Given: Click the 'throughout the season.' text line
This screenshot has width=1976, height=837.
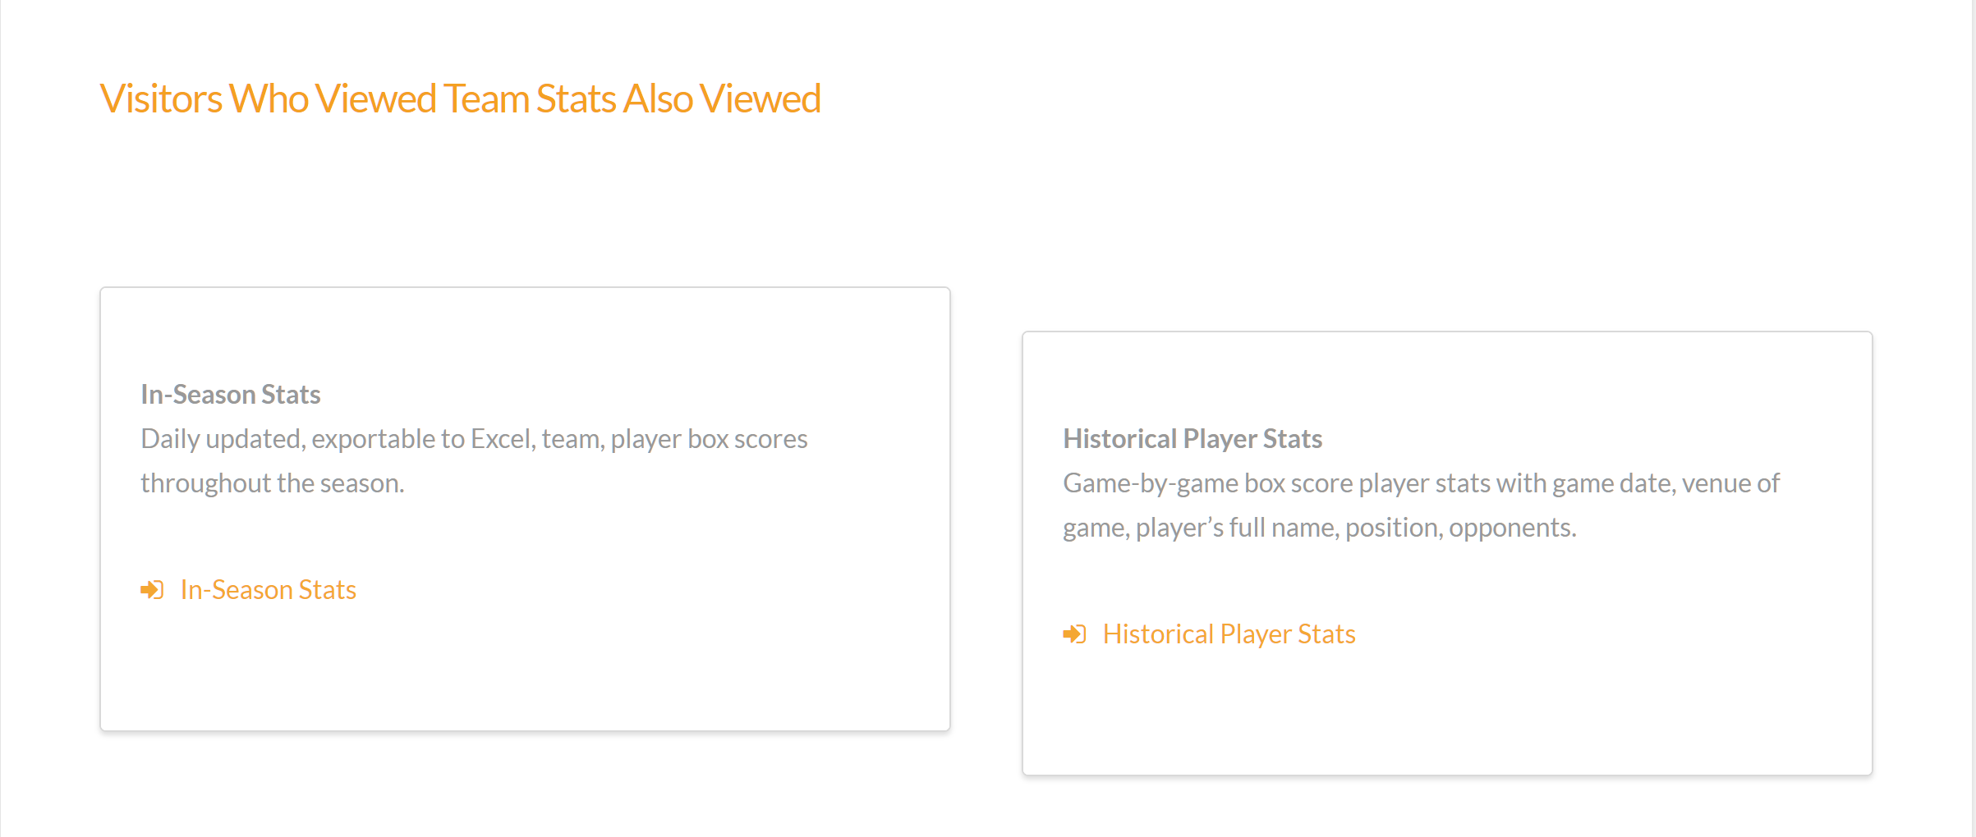Looking at the screenshot, I should (273, 483).
